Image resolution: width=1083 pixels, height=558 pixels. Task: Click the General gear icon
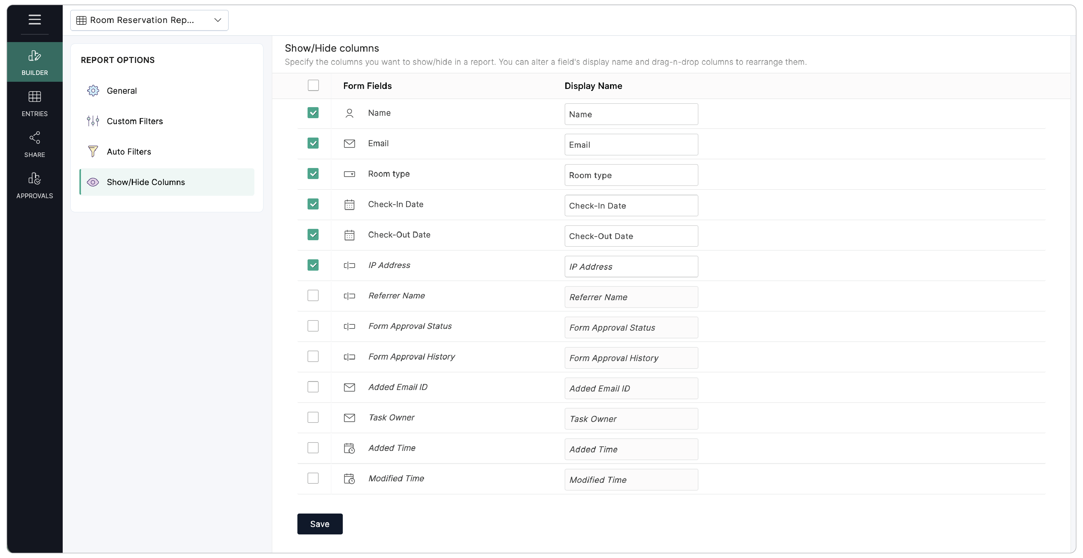(93, 91)
